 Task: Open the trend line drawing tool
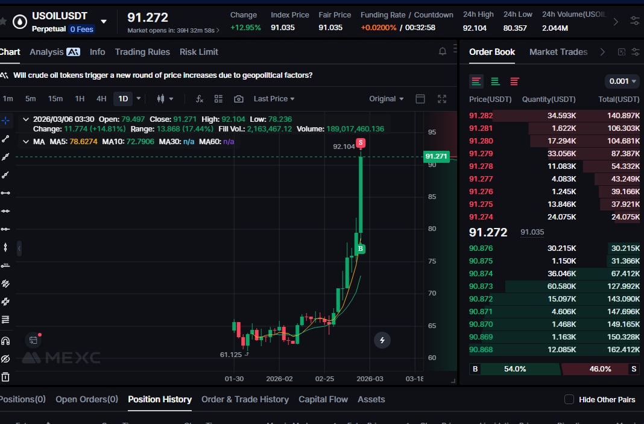[x=6, y=140]
